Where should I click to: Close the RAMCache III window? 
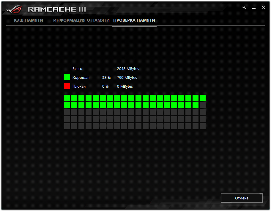tap(263, 7)
